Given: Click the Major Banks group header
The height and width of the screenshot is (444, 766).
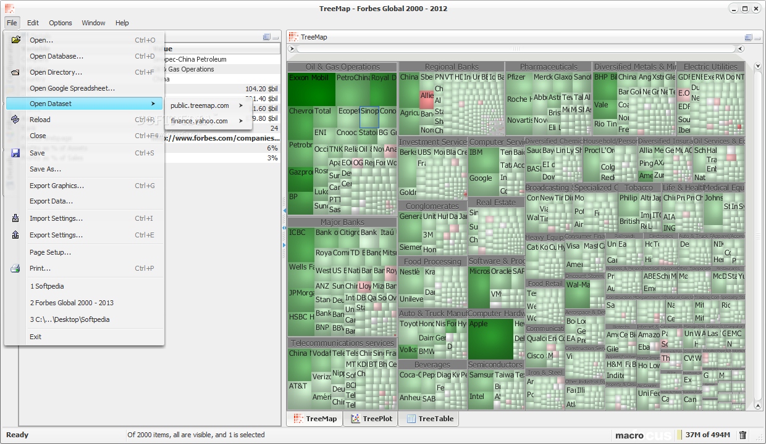Looking at the screenshot, I should 342,222.
